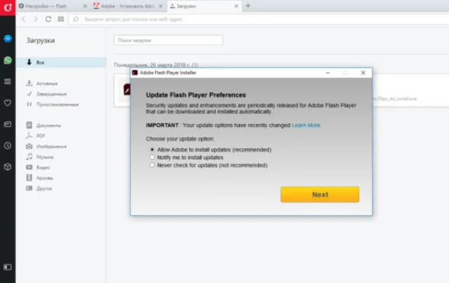Go back with the browser back arrow
Viewport: 449px width, 283px height.
coord(24,19)
